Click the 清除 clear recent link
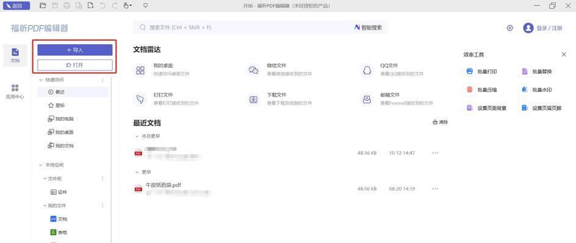 [441, 122]
